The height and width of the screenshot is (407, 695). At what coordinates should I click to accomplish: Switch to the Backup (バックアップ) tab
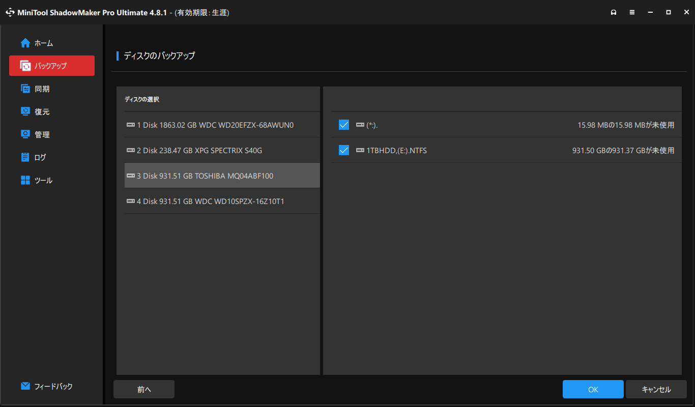(x=52, y=66)
